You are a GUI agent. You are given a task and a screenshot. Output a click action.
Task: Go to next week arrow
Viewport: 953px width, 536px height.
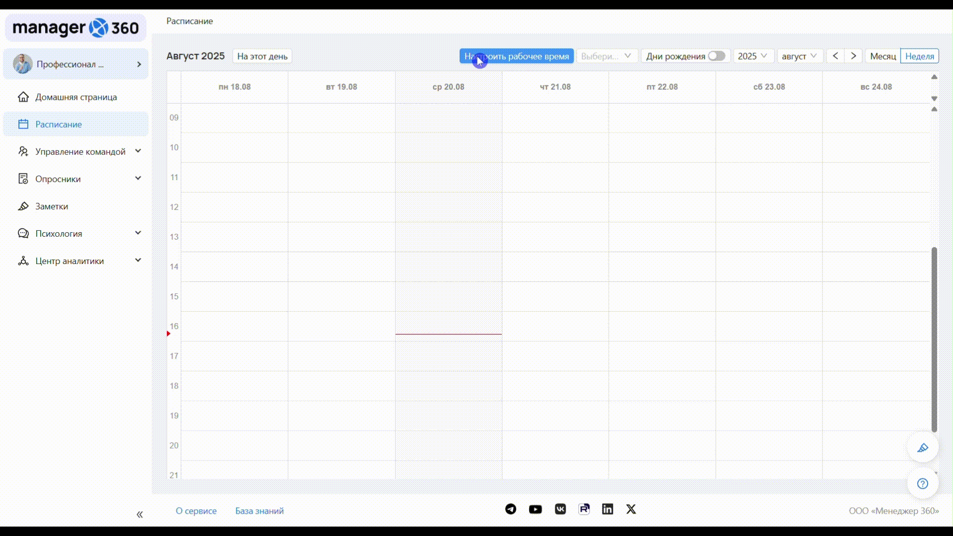coord(854,56)
